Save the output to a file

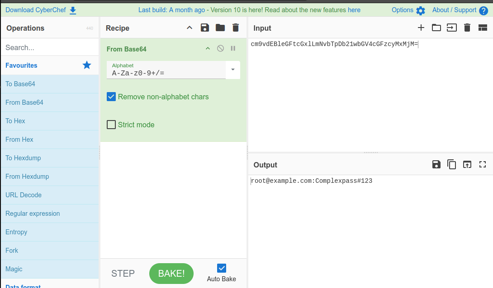click(436, 164)
